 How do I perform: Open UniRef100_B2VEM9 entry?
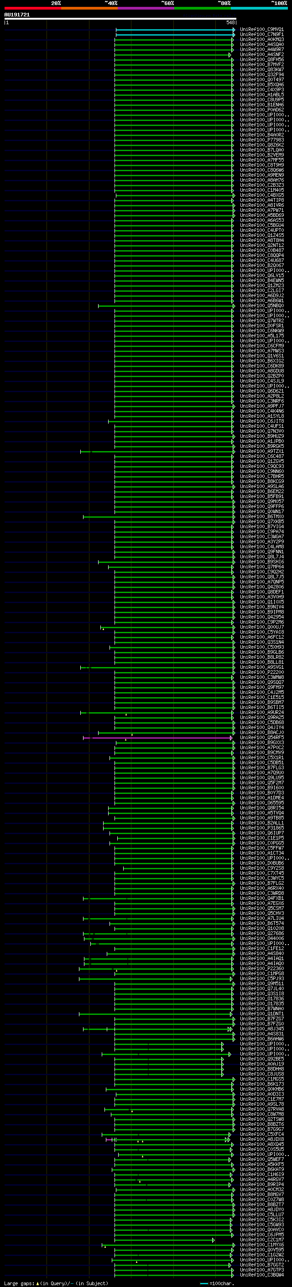[x=262, y=155]
